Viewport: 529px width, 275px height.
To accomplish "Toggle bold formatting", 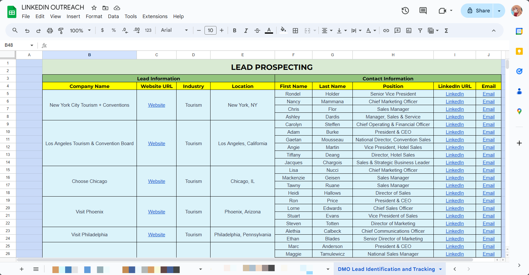I will coord(235,30).
